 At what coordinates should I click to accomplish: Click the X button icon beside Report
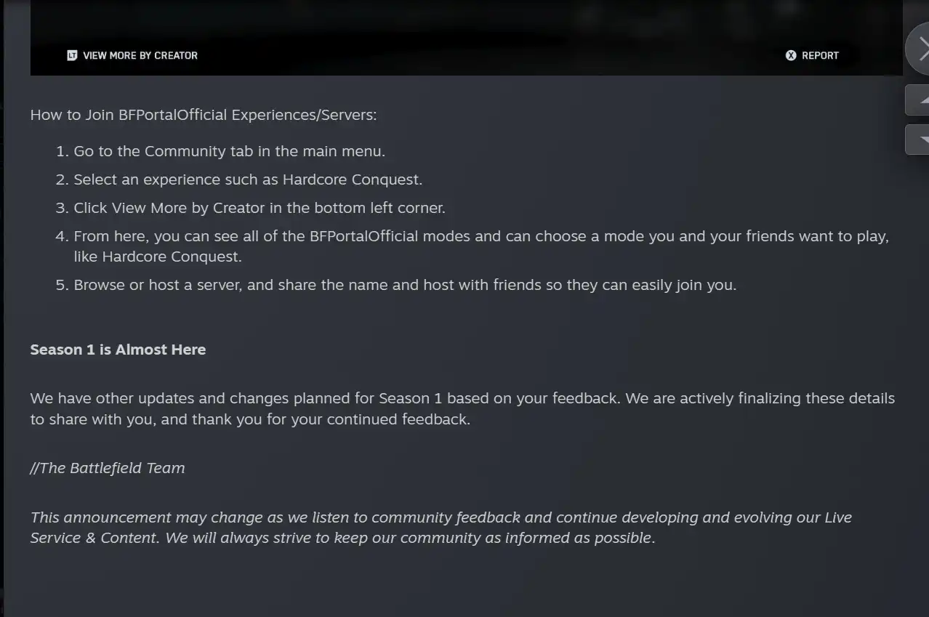(x=791, y=55)
